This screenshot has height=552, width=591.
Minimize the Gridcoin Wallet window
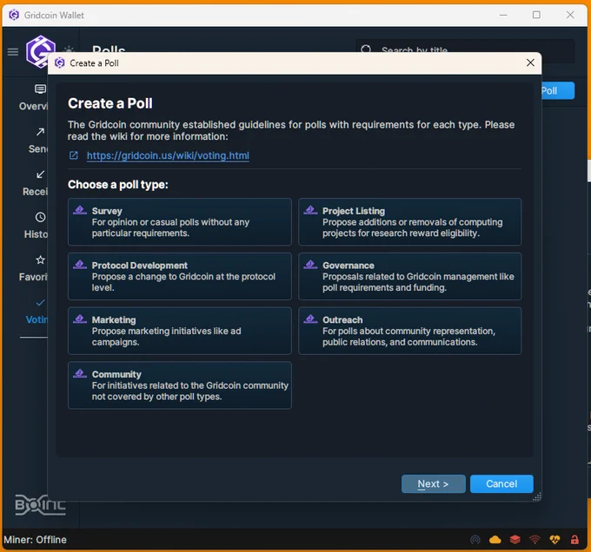[x=503, y=15]
